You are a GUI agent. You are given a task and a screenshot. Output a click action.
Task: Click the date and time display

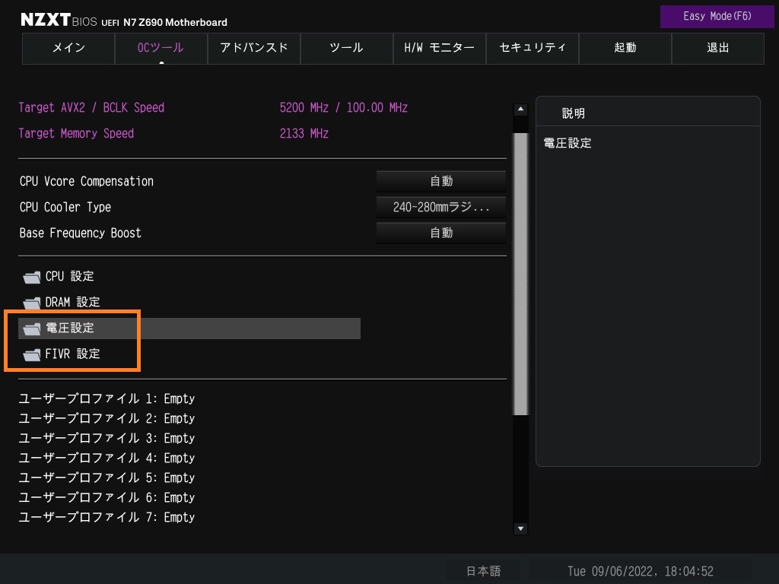tap(640, 571)
